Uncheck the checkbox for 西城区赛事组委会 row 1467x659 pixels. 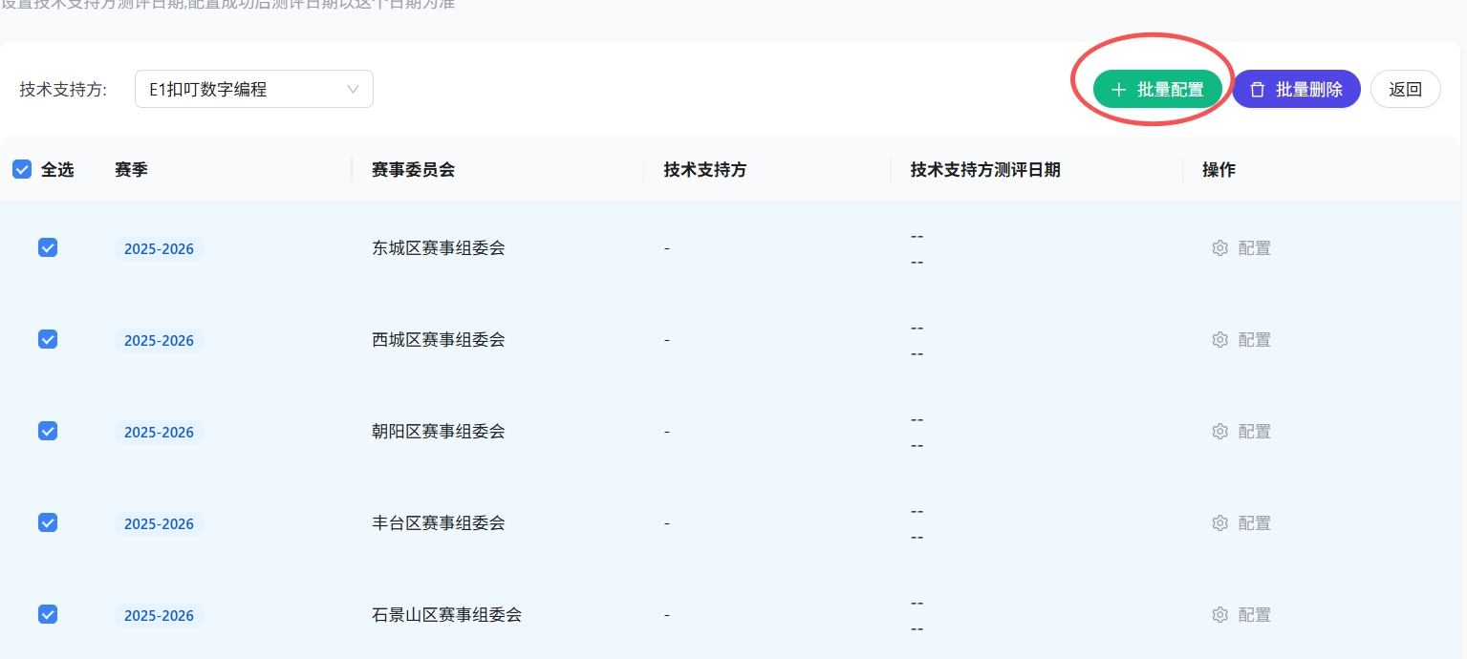coord(48,339)
